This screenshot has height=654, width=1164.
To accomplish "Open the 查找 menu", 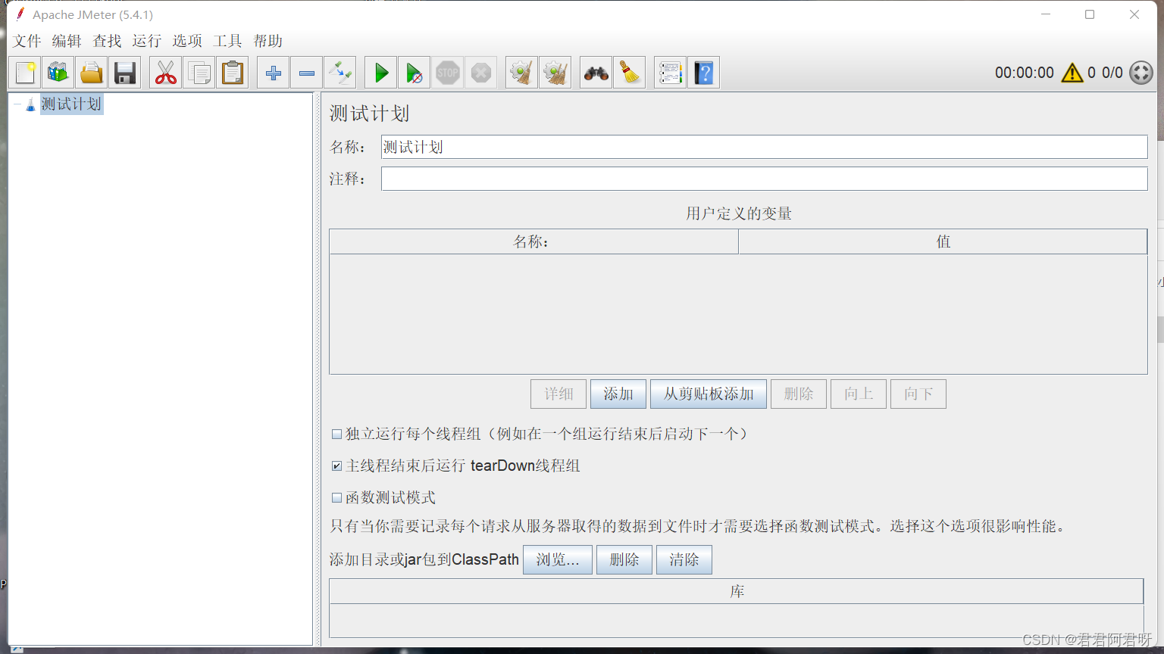I will click(107, 41).
